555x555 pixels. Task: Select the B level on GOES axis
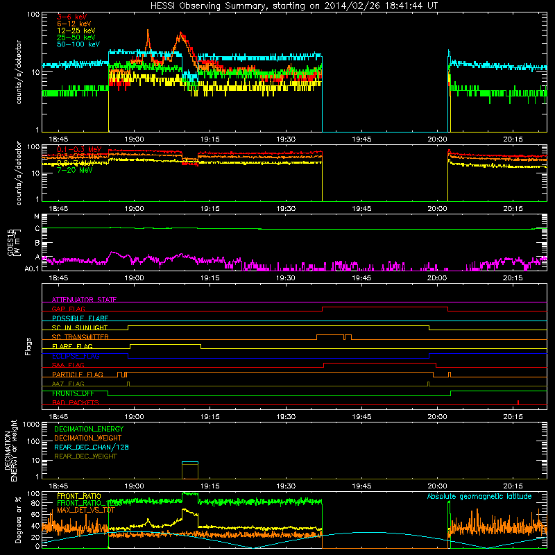coord(37,244)
